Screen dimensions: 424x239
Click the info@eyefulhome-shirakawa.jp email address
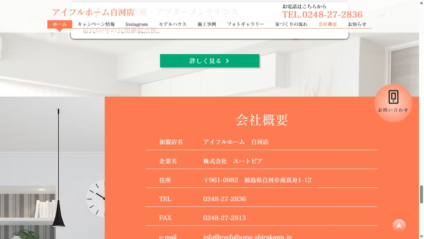pos(247,237)
